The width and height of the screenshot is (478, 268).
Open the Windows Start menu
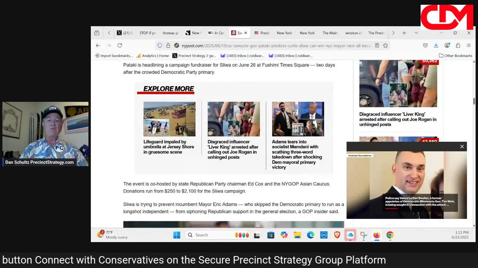pyautogui.click(x=177, y=235)
